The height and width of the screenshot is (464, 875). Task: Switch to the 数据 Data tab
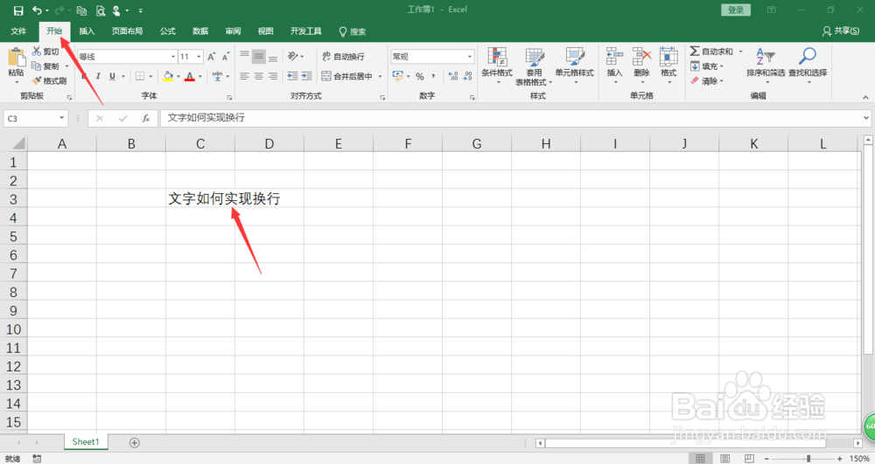pos(200,31)
